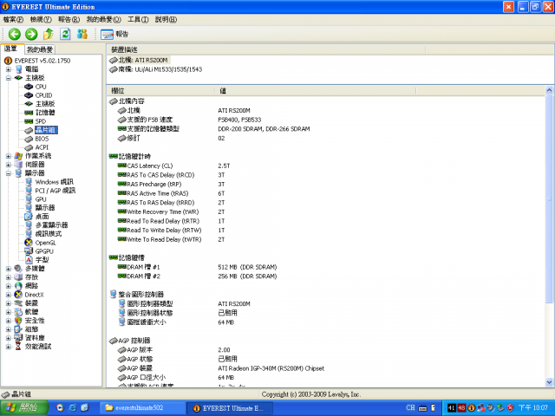555x416 pixels.
Task: Select 南橋: ULi/ALi M1533/1535/1543 device row
Action: pos(156,69)
